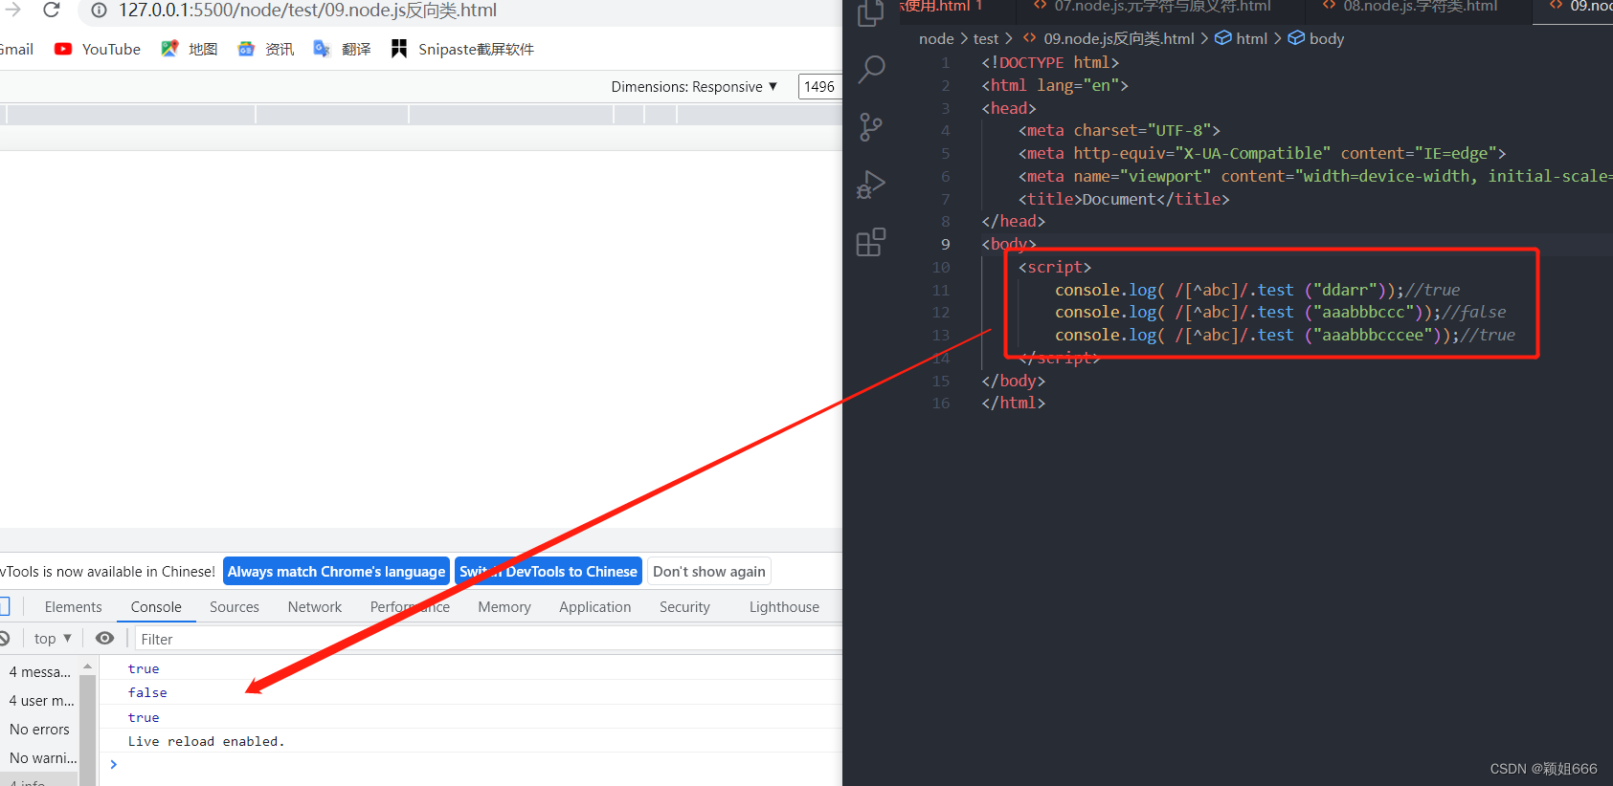Screen dimensions: 1613x786
Task: Switch to the Network tab
Action: coord(315,607)
